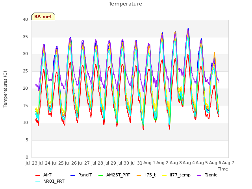The image size is (252, 189).
Task: Click the Aug 3 x-axis tick label
Action: point(176,163)
